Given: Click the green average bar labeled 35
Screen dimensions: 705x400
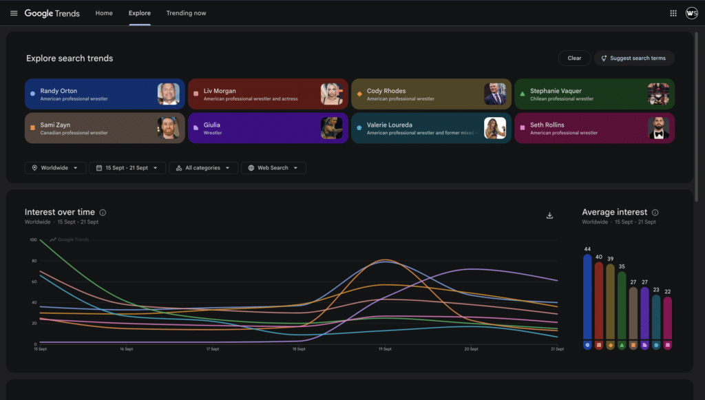Looking at the screenshot, I should (x=622, y=306).
